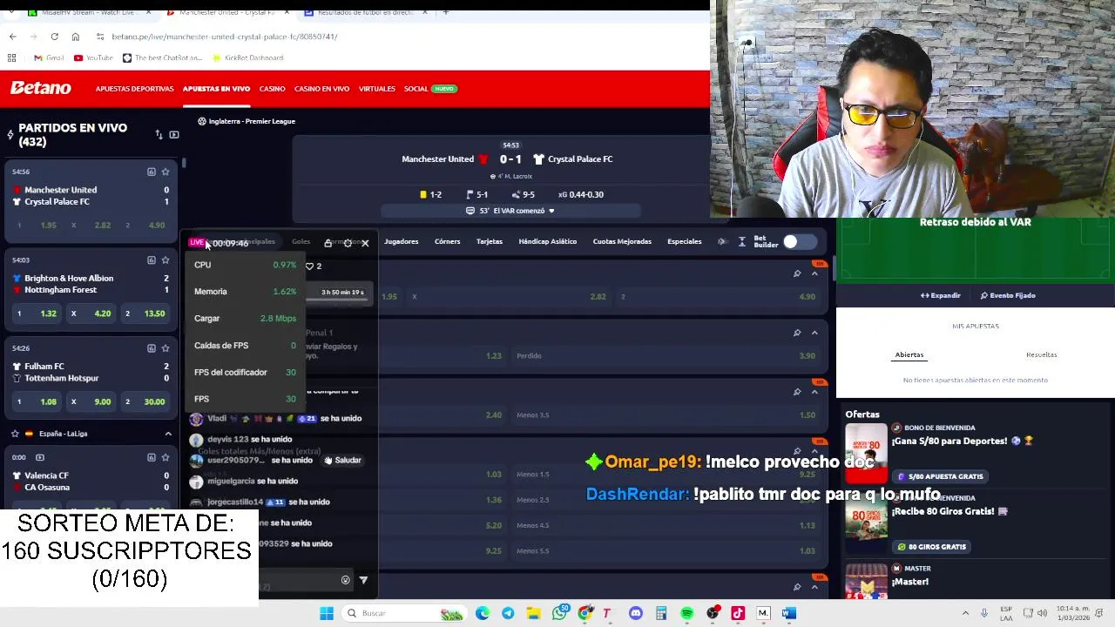Open Word from the taskbar
This screenshot has height=627, width=1115.
point(788,613)
